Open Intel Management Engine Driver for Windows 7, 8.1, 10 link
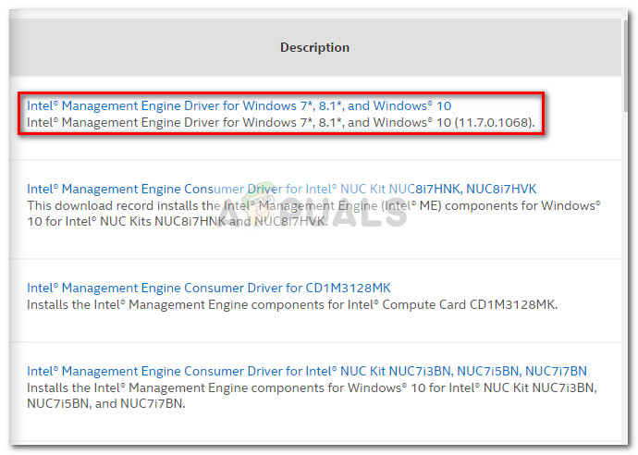This screenshot has height=455, width=638. point(239,105)
